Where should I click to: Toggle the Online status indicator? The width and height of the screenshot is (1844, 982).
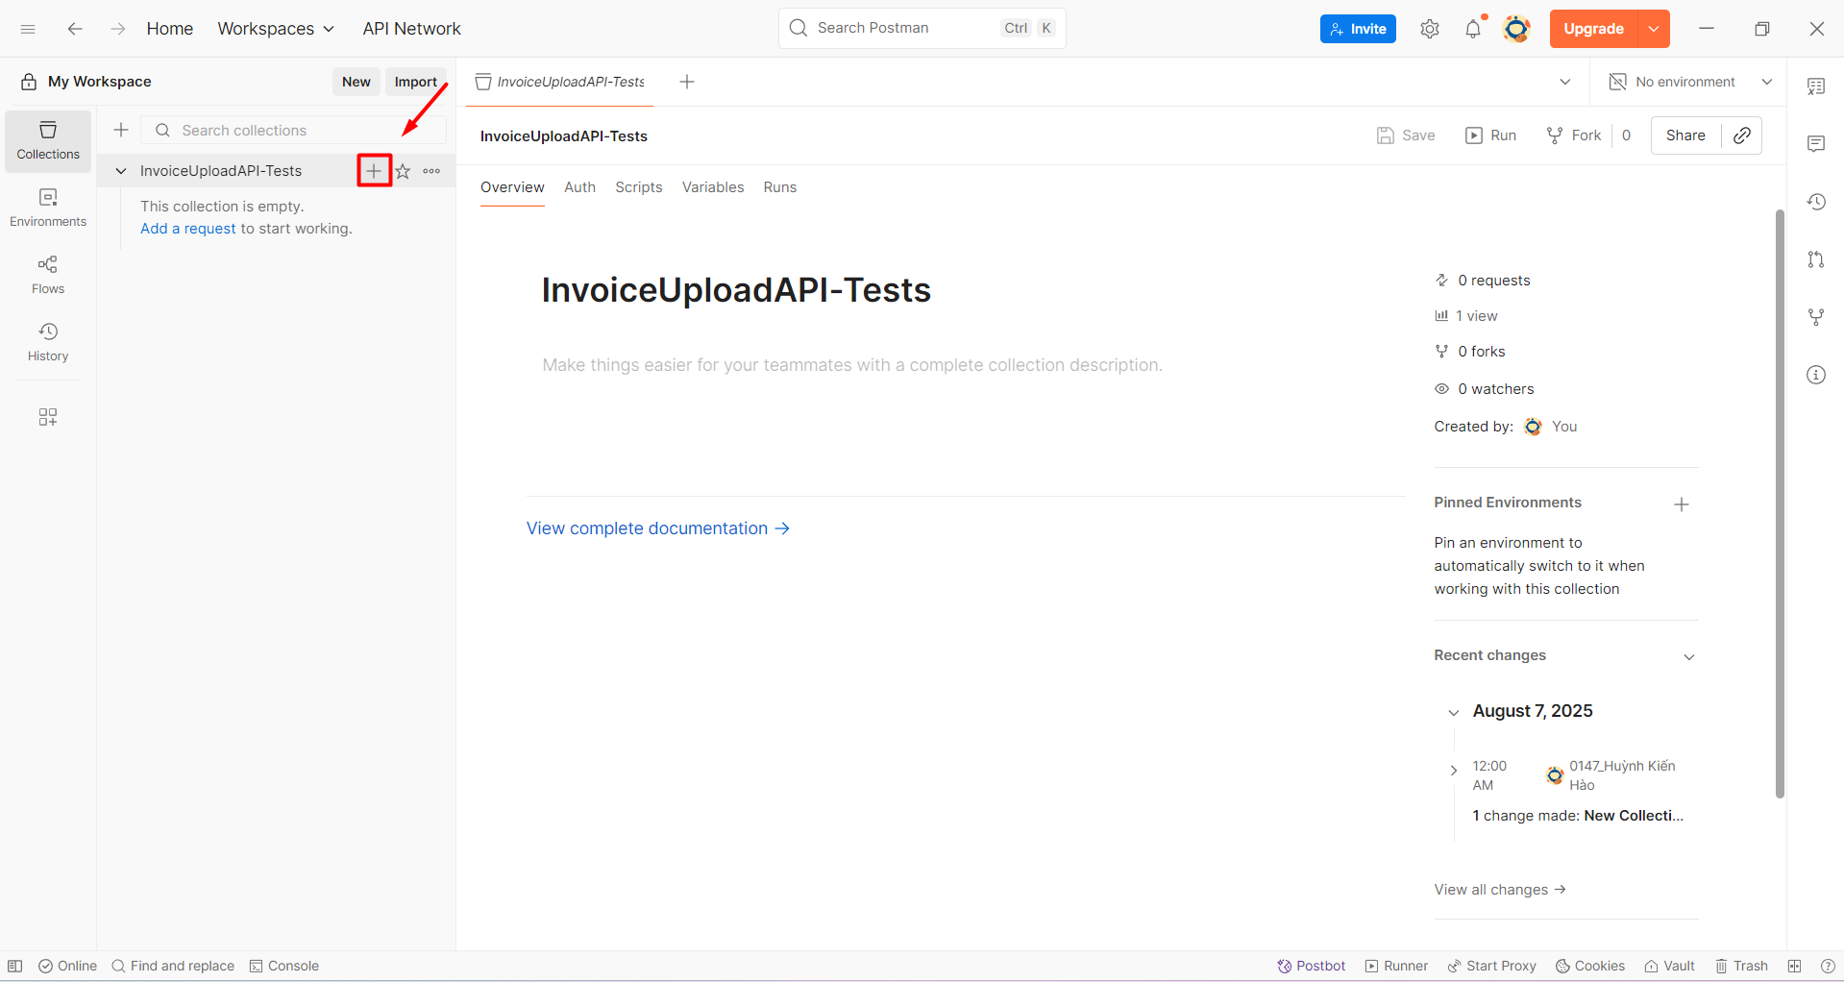[x=66, y=966]
